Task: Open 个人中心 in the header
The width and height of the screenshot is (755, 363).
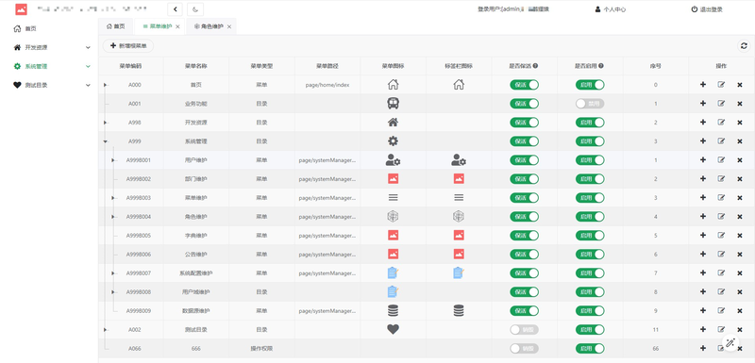Action: pos(610,9)
